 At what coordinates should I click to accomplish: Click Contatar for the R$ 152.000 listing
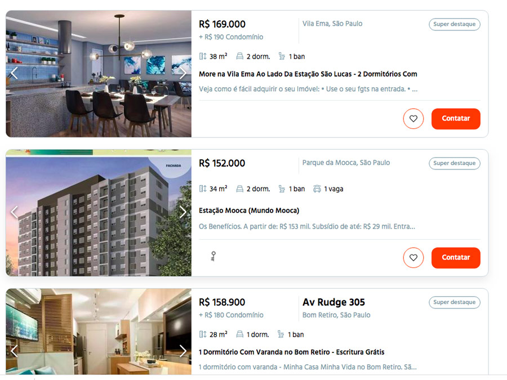(456, 257)
